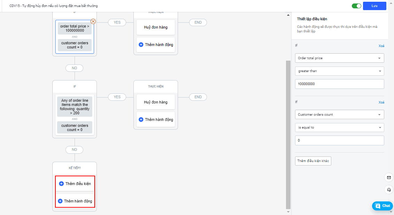Open the greater than operator dropdown
Viewport: 394px width, 215px height.
(x=339, y=71)
